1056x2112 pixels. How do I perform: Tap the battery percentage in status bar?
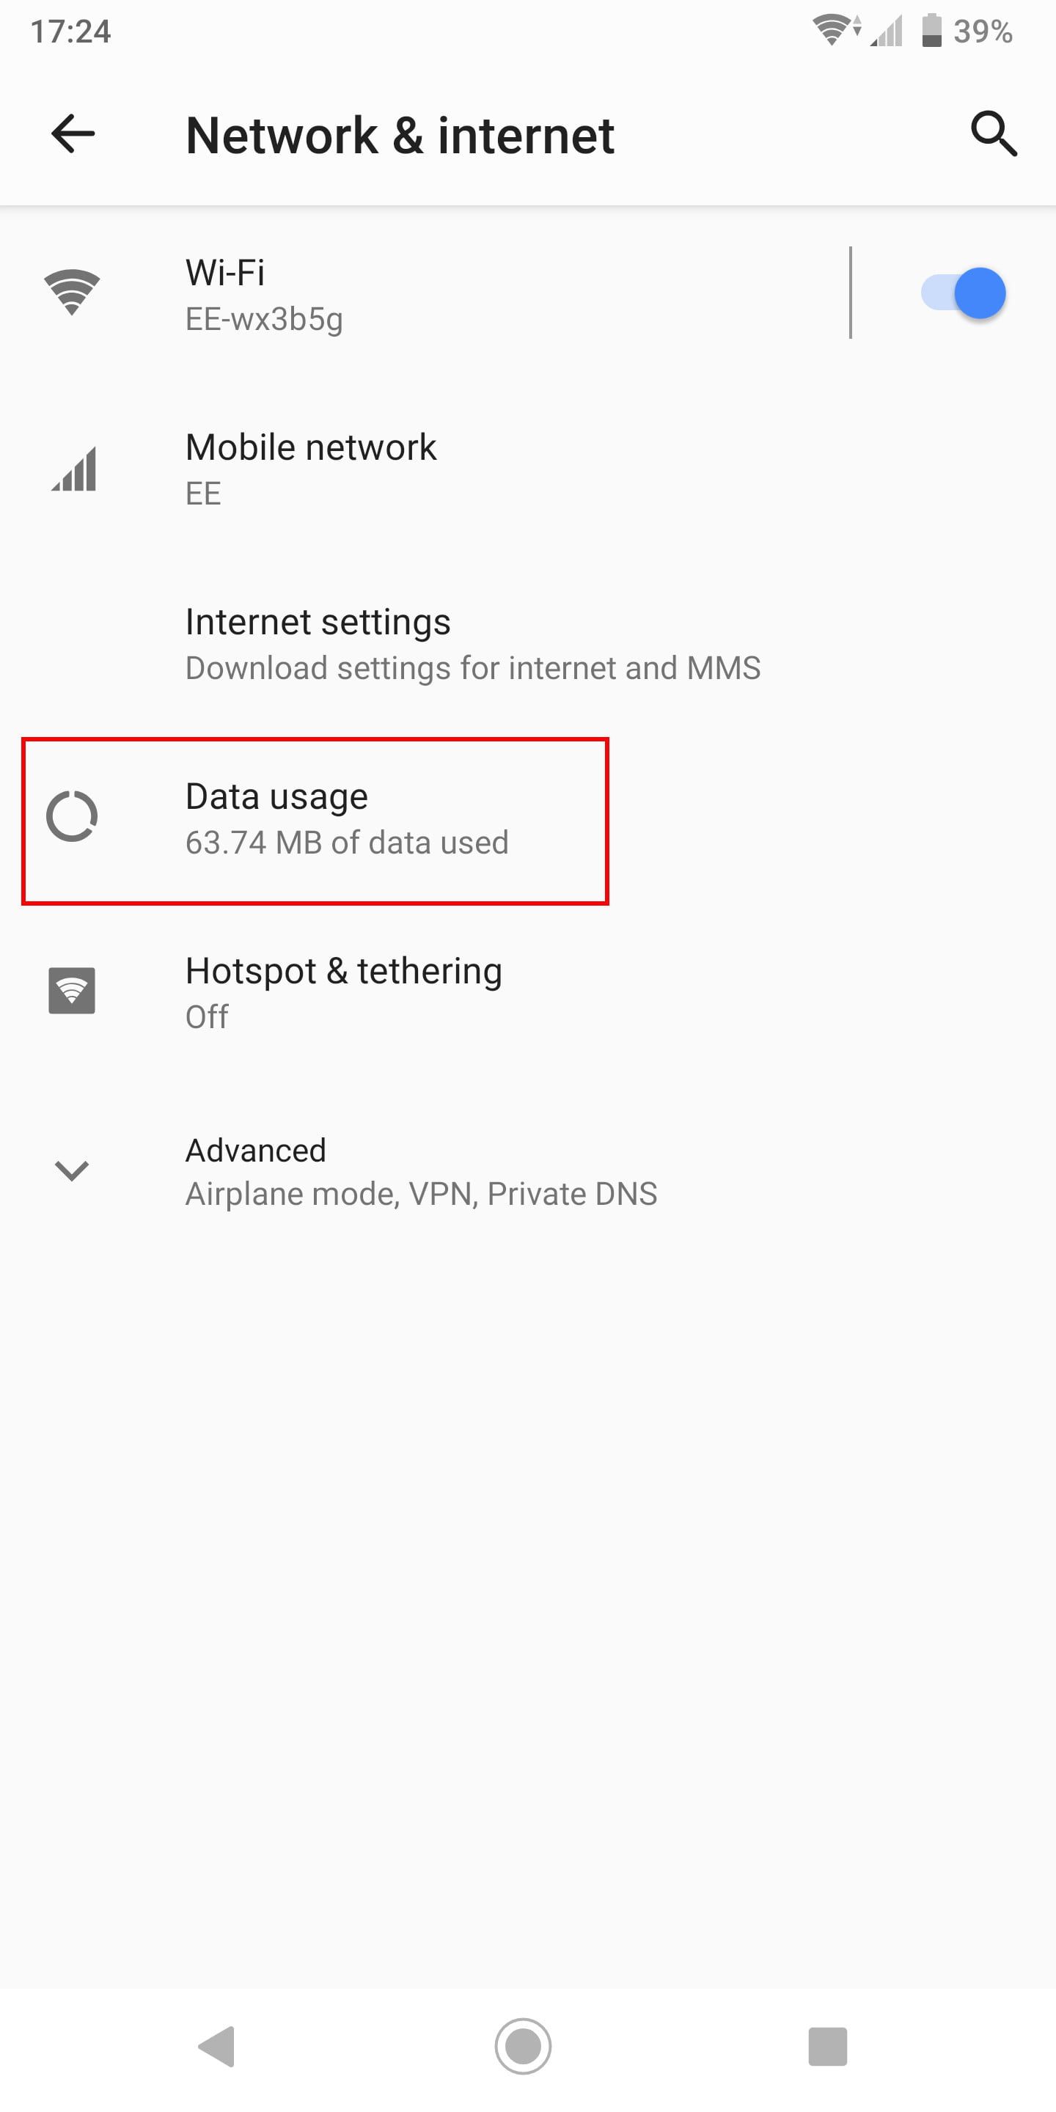pos(982,31)
